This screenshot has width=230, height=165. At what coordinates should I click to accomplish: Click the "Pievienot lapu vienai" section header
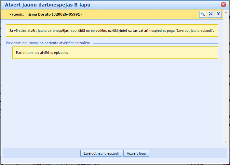pyautogui.click(x=48, y=43)
